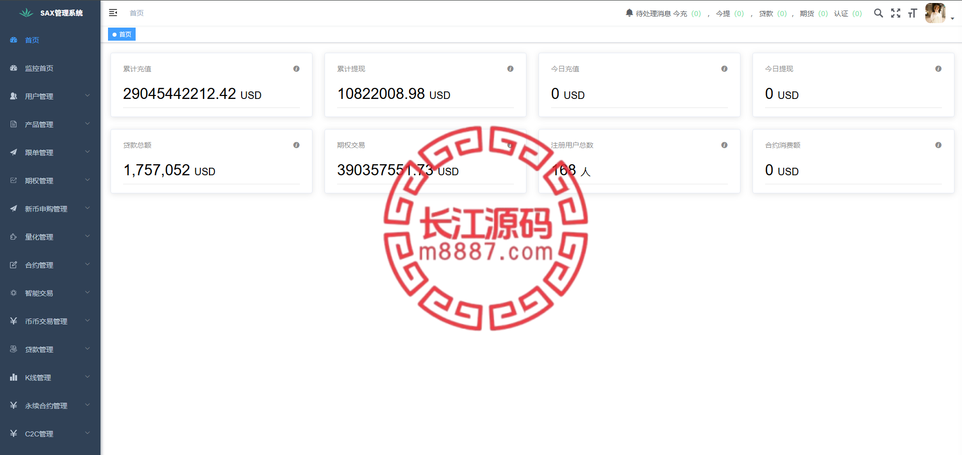Click the 新币申购管理 paper-plane icon

pyautogui.click(x=14, y=208)
